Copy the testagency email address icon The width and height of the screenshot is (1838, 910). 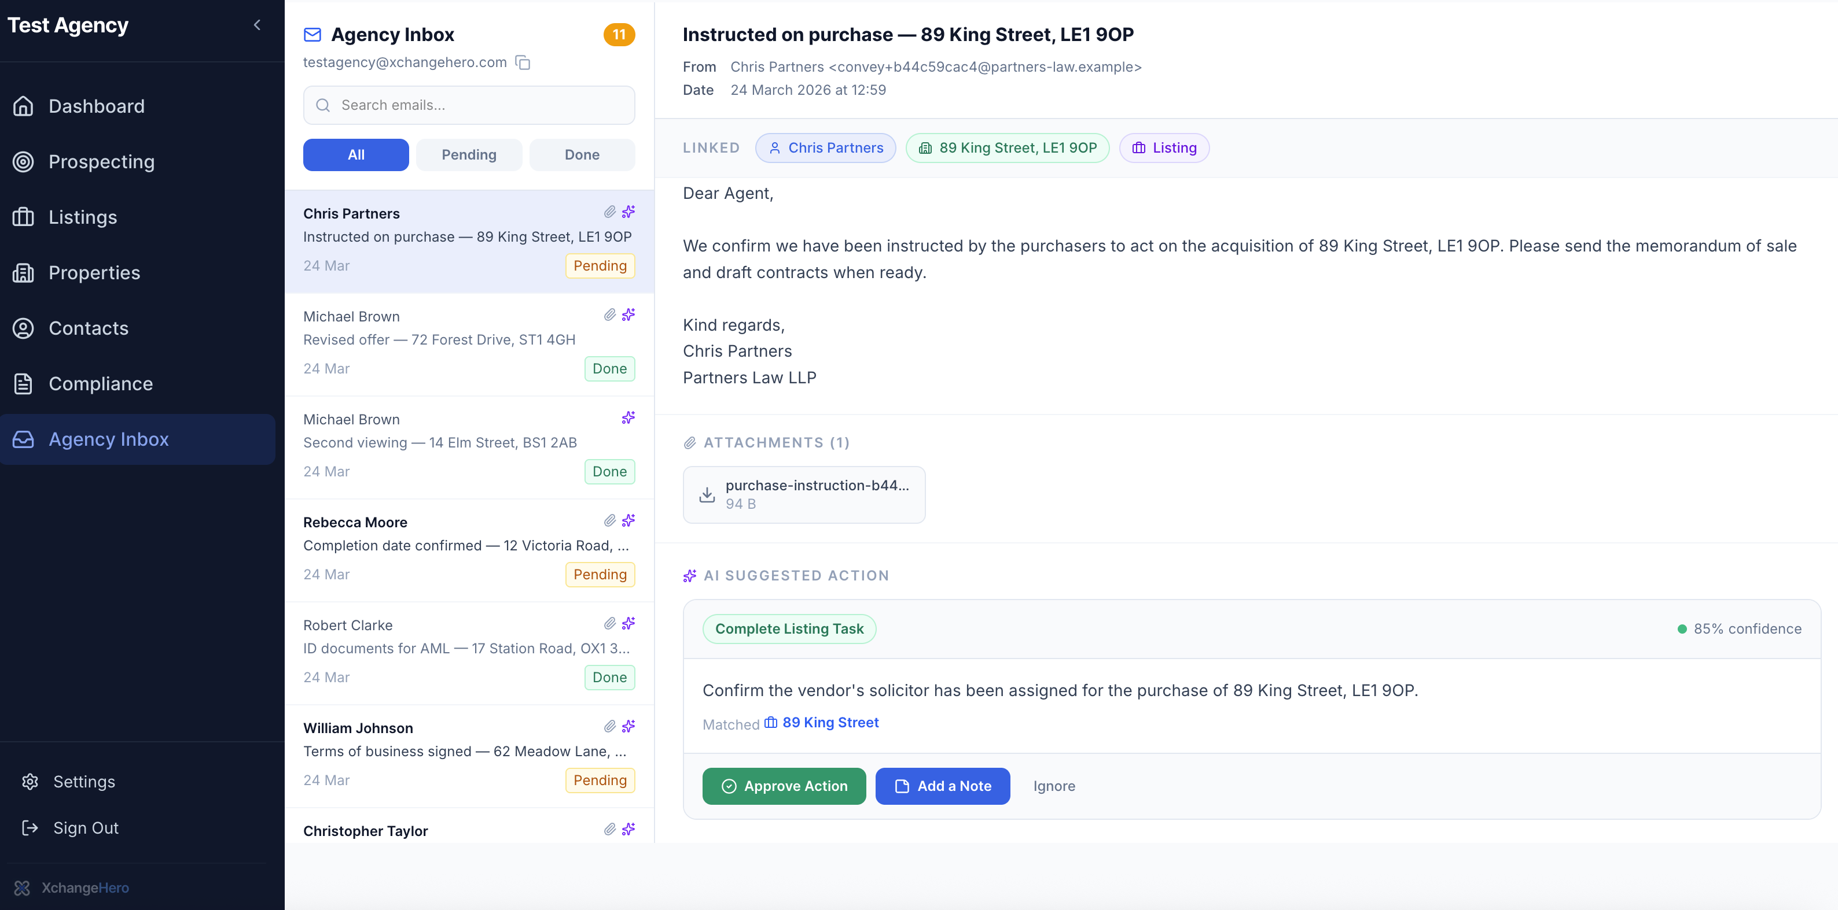523,62
